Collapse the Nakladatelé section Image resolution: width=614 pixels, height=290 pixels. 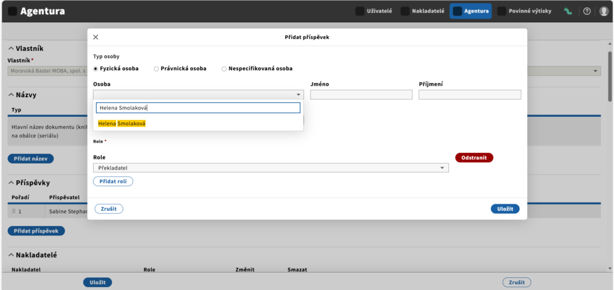tap(11, 255)
